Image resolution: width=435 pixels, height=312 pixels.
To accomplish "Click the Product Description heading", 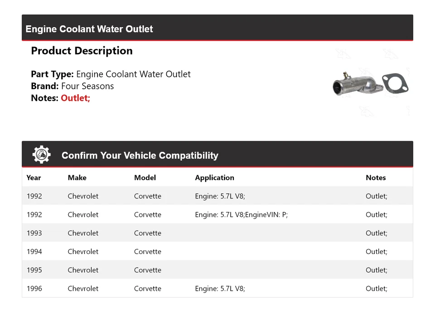I will tap(82, 51).
